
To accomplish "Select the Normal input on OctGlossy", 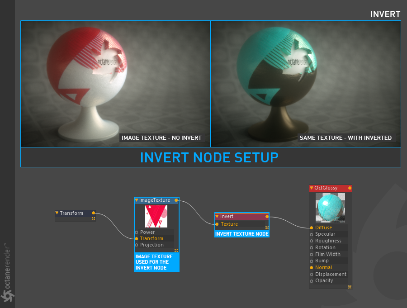I will pos(323,267).
